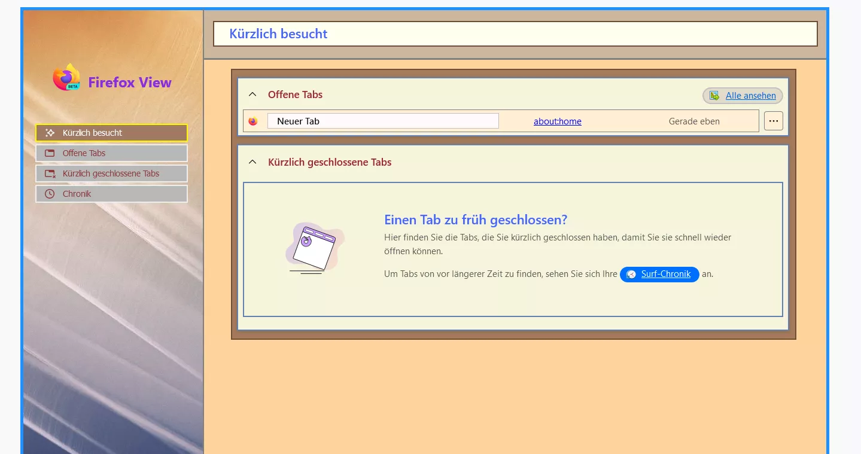The image size is (861, 454).
Task: Click the closed-tab icon in the sidebar
Action: (x=50, y=173)
